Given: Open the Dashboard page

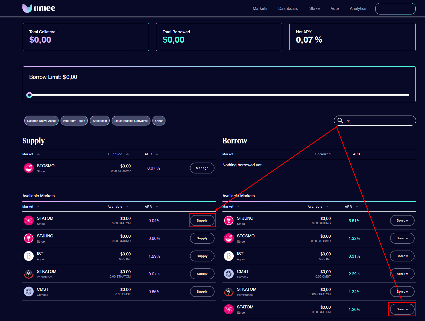Looking at the screenshot, I should (x=288, y=8).
